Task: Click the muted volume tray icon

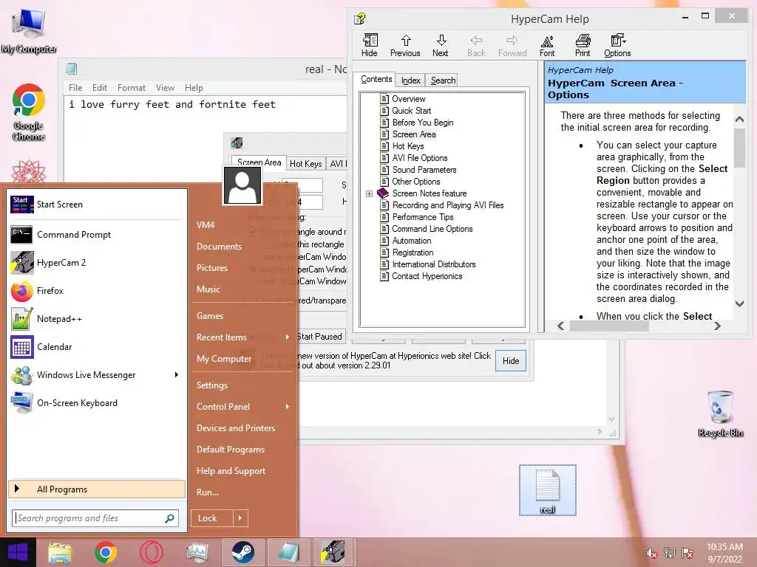Action: [651, 553]
